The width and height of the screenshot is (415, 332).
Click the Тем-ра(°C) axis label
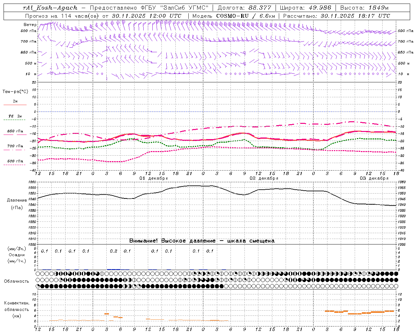pos(15,92)
